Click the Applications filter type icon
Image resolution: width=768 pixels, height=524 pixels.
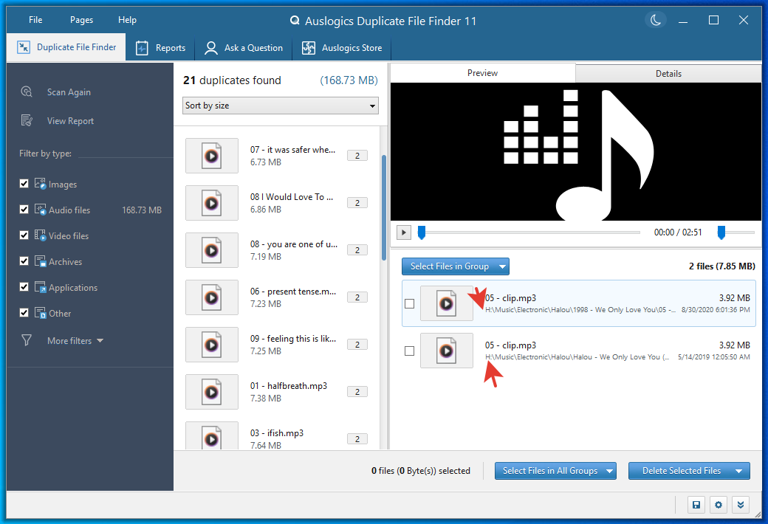pos(40,288)
